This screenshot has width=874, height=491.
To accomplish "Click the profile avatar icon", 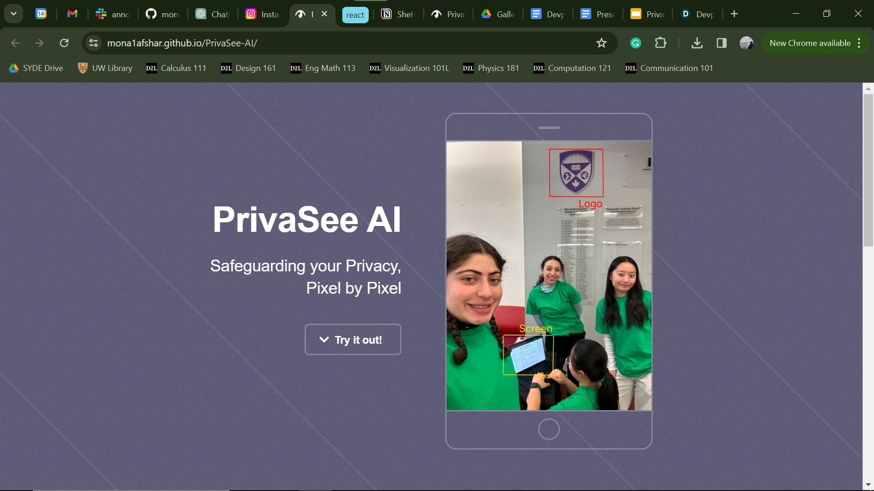I will coord(746,43).
